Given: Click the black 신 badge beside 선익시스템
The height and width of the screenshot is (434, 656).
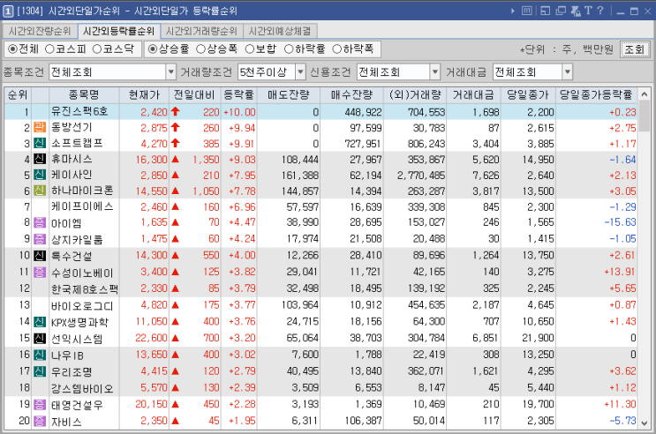Looking at the screenshot, I should point(40,338).
